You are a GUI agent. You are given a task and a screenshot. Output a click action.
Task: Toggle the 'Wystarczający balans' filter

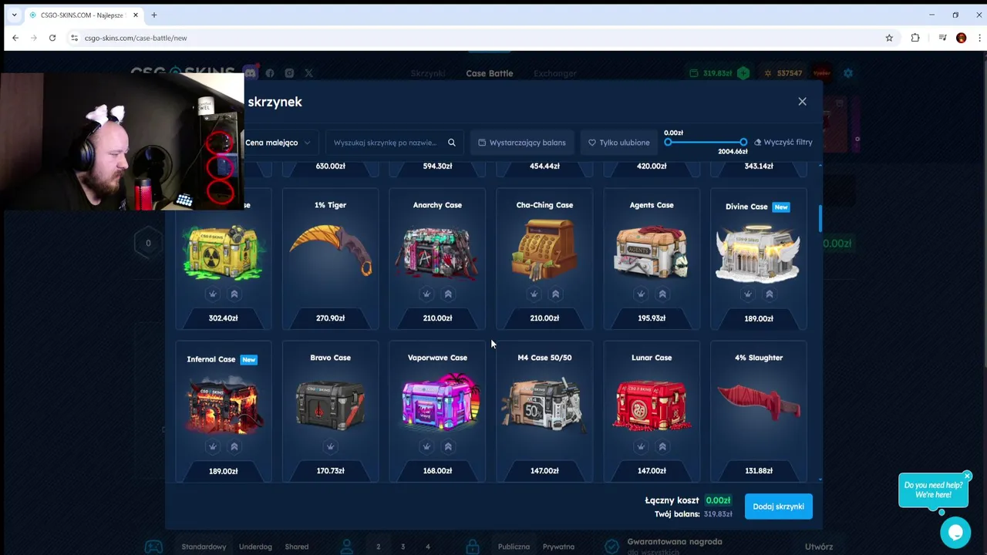[522, 143]
